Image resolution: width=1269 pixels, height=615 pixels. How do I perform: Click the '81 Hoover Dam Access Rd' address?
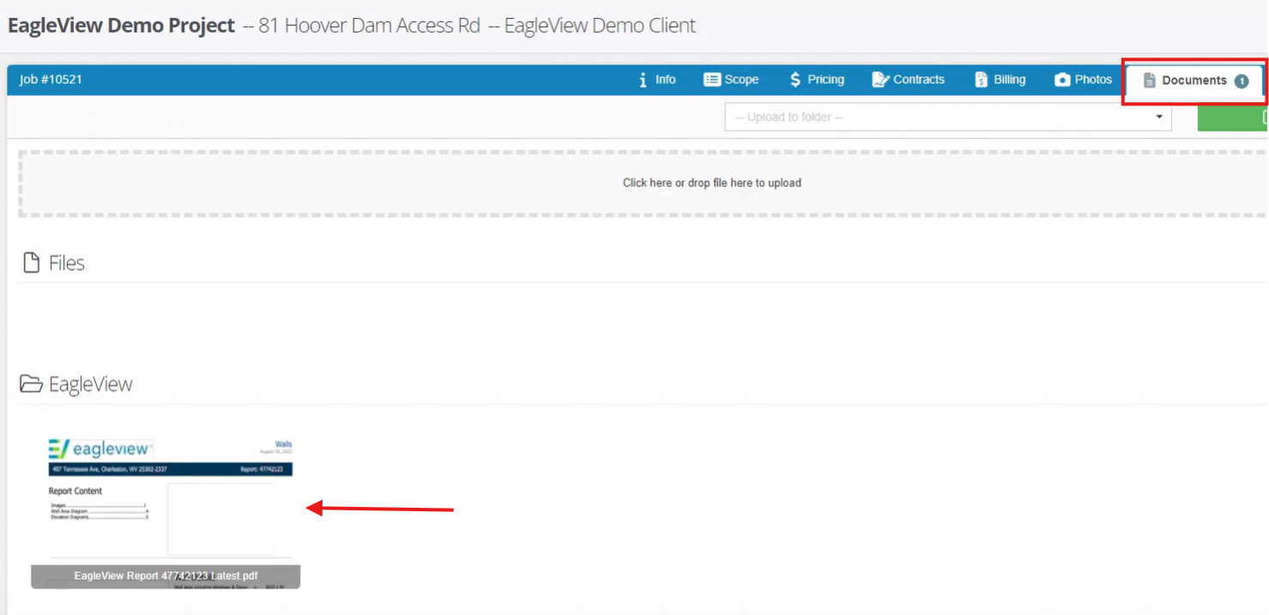369,26
